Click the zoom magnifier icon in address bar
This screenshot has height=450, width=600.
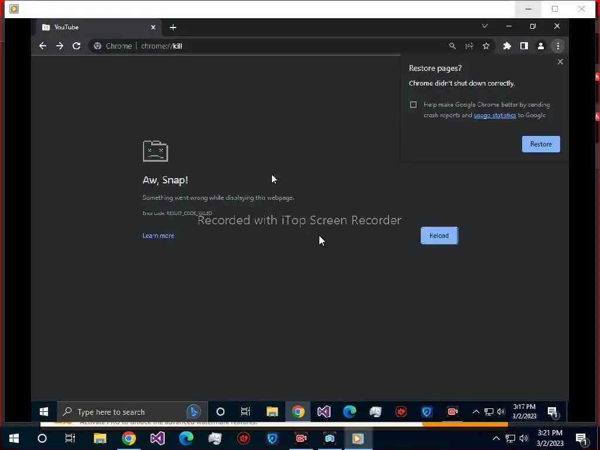pos(452,46)
